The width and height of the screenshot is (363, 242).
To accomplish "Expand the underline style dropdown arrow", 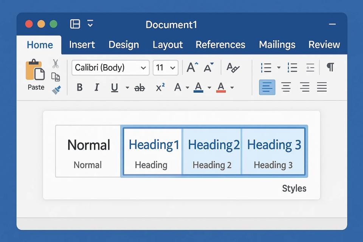I will coord(127,88).
